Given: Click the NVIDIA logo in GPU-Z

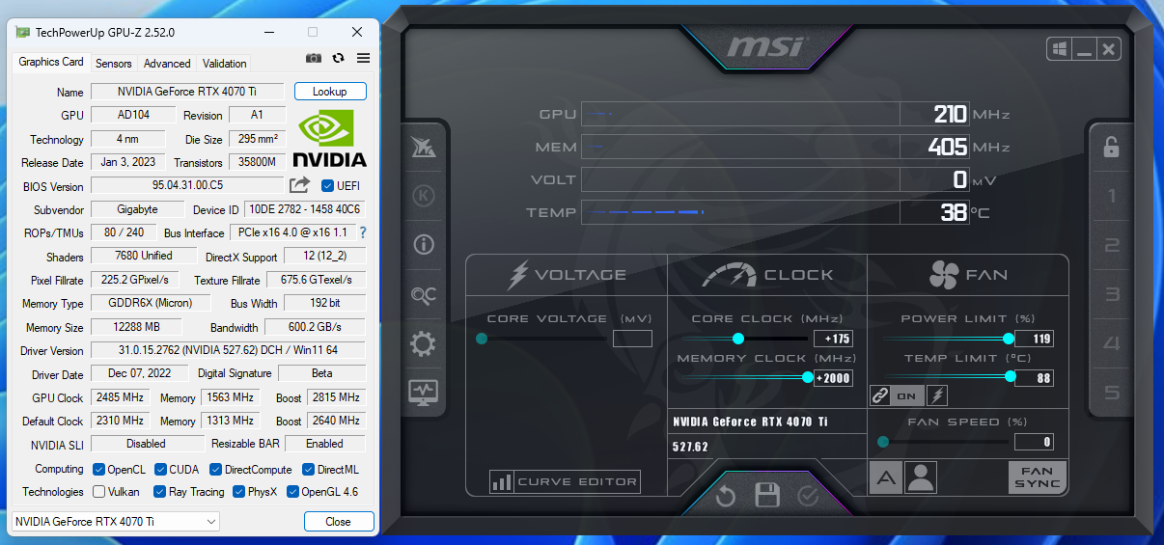Looking at the screenshot, I should click(x=329, y=139).
